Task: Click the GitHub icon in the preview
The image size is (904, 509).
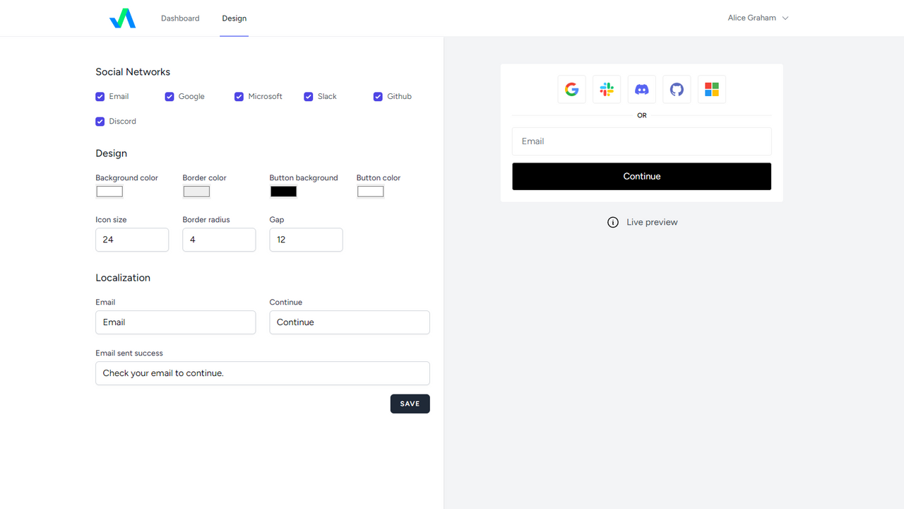Action: [677, 89]
